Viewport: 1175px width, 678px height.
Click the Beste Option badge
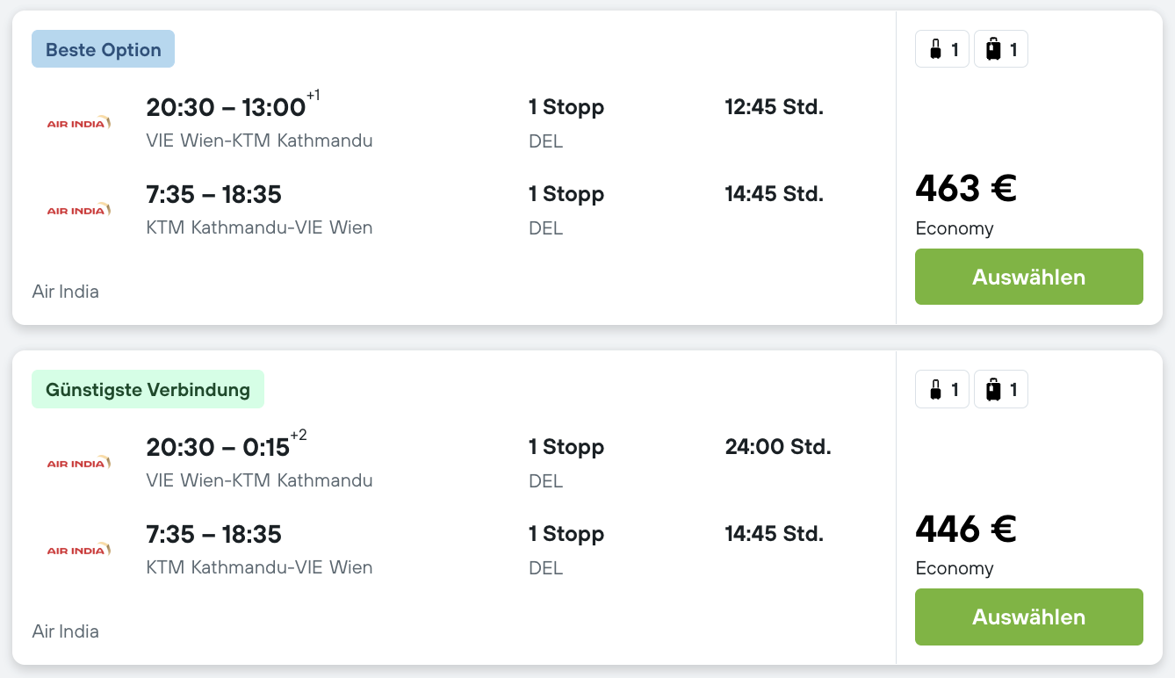click(x=104, y=49)
